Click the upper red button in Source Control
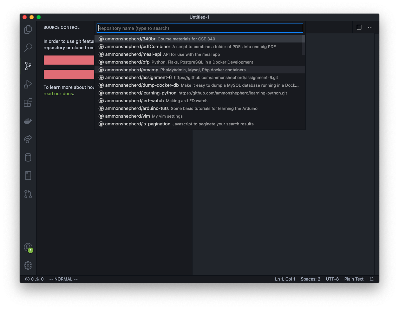 point(69,60)
